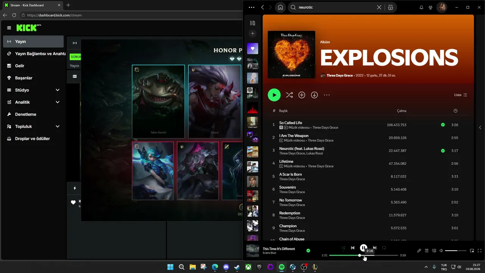Viewport: 485px width, 273px height.
Task: Toggle shuffle in the Spotify player bar
Action: [x=343, y=248]
